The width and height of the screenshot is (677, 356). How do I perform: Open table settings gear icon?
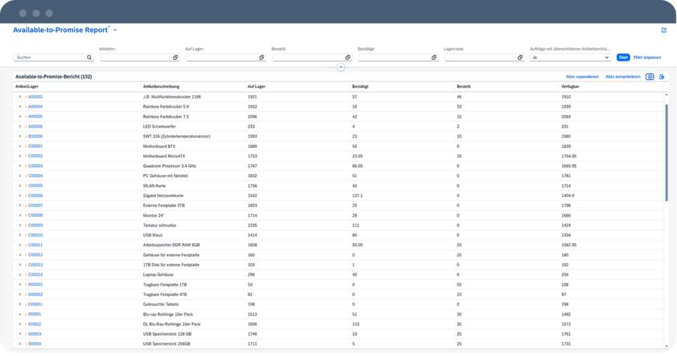(x=649, y=77)
